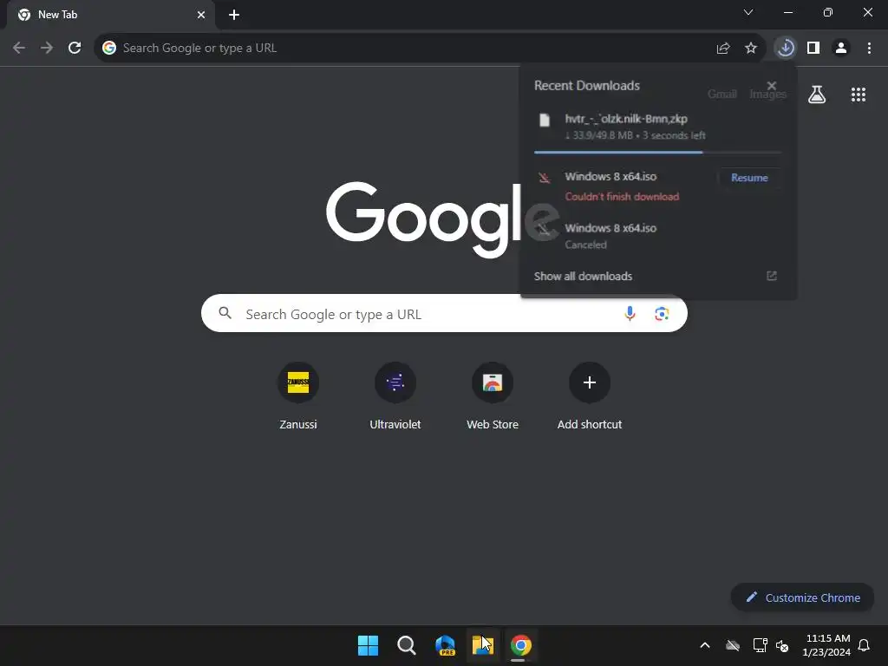Bookmark this tab with the star icon

point(751,49)
